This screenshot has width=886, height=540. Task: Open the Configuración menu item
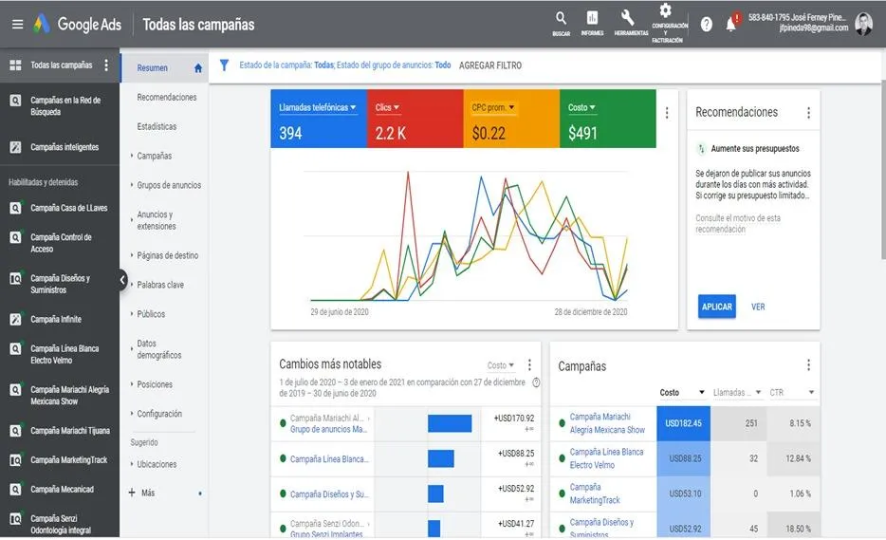click(159, 414)
